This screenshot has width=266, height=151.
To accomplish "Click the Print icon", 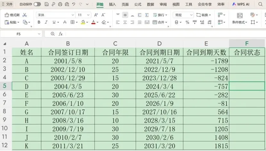I will click(x=60, y=4).
